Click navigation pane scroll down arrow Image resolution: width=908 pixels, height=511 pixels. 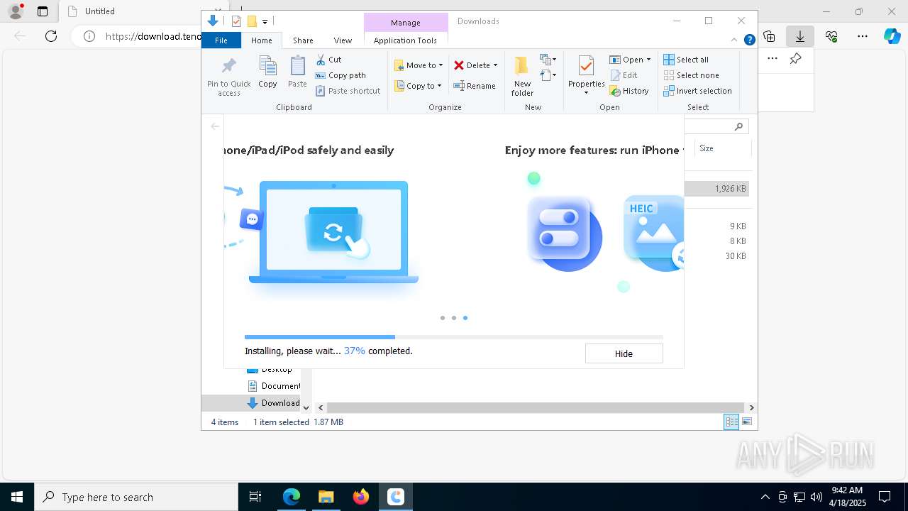point(306,407)
